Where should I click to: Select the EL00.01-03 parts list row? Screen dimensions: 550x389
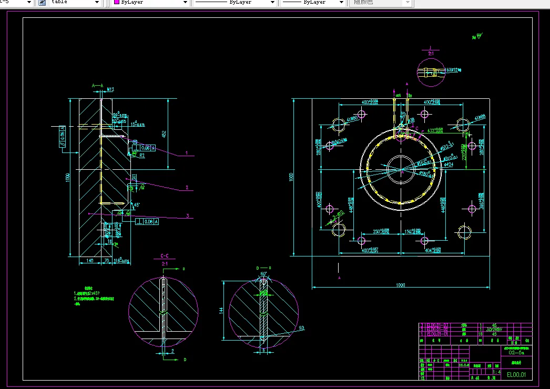476,325
